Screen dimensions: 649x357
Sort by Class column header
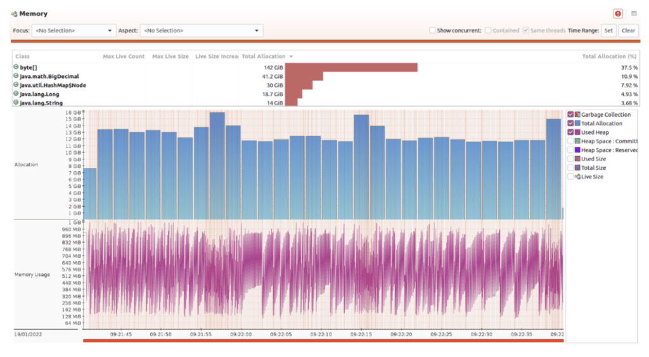click(22, 56)
